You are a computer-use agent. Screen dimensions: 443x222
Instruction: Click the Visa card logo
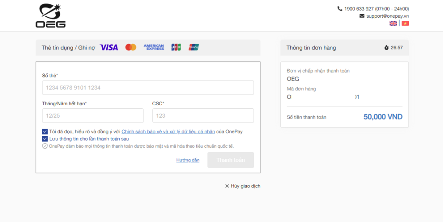pos(109,47)
